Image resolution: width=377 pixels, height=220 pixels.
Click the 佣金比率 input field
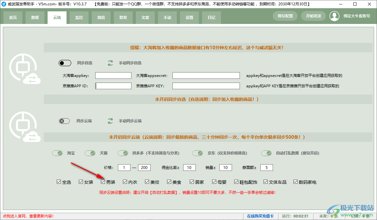tap(189, 168)
